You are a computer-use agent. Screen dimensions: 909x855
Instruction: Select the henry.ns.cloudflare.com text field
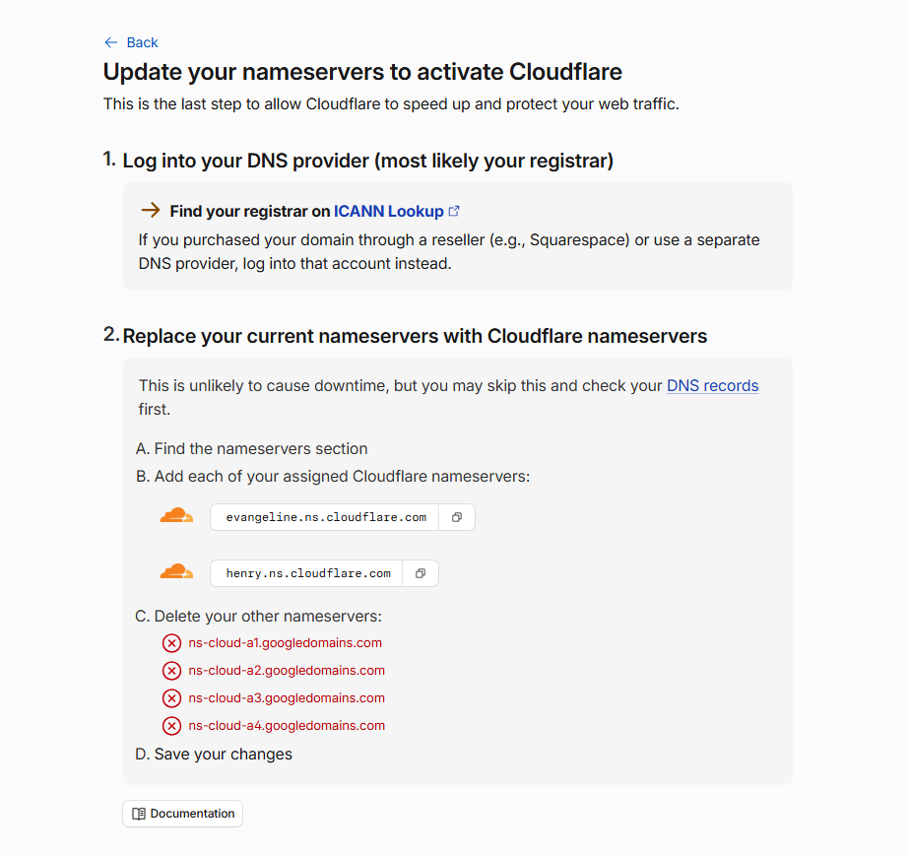(307, 573)
